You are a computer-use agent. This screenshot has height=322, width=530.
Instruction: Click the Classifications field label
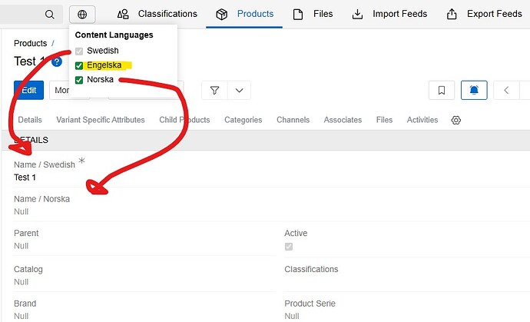click(311, 269)
